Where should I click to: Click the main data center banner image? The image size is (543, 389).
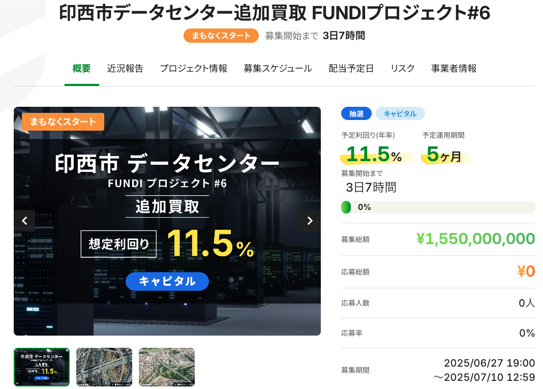coord(167,221)
